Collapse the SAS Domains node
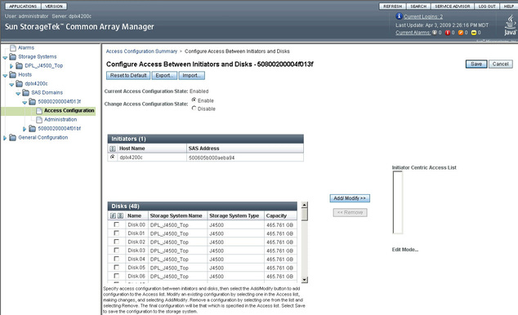The height and width of the screenshot is (315, 518). (x=18, y=93)
